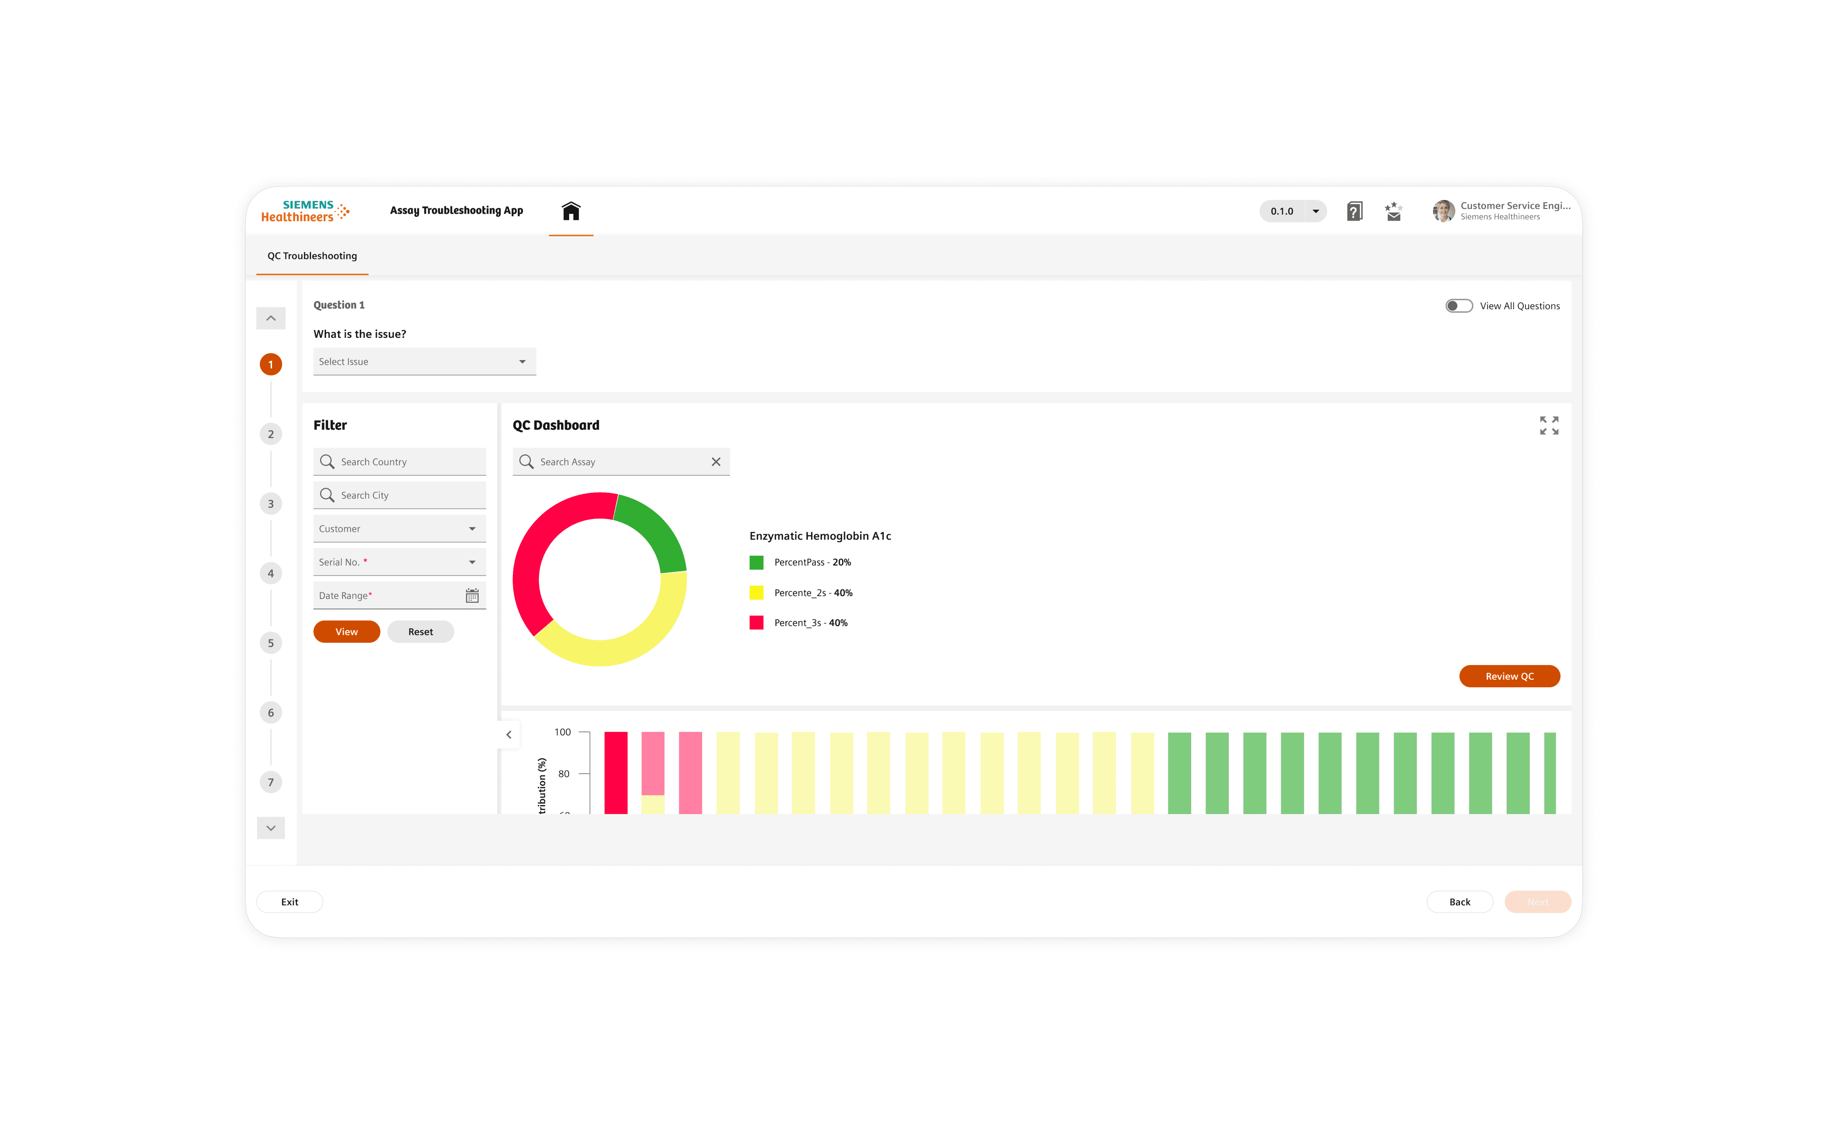Click the green PercentPass legend swatch

pos(756,563)
